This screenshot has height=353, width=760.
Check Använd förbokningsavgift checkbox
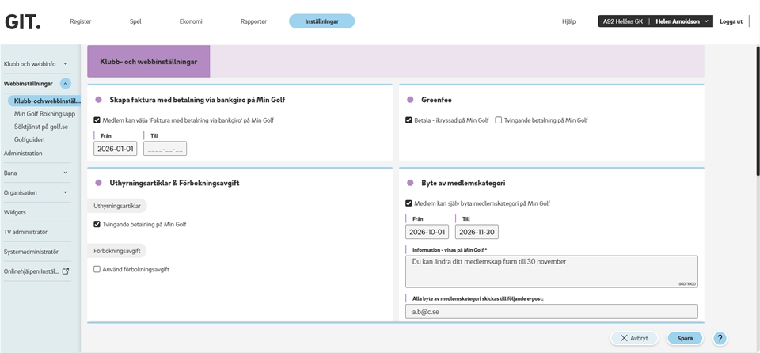tap(97, 269)
